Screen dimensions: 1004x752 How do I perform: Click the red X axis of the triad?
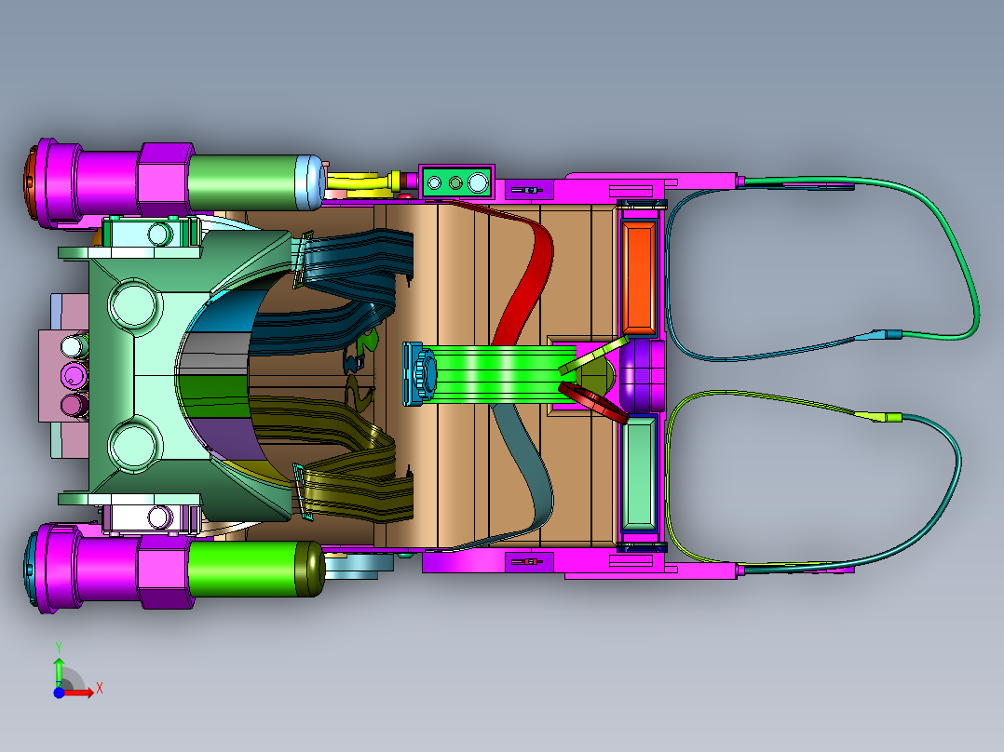tap(80, 692)
